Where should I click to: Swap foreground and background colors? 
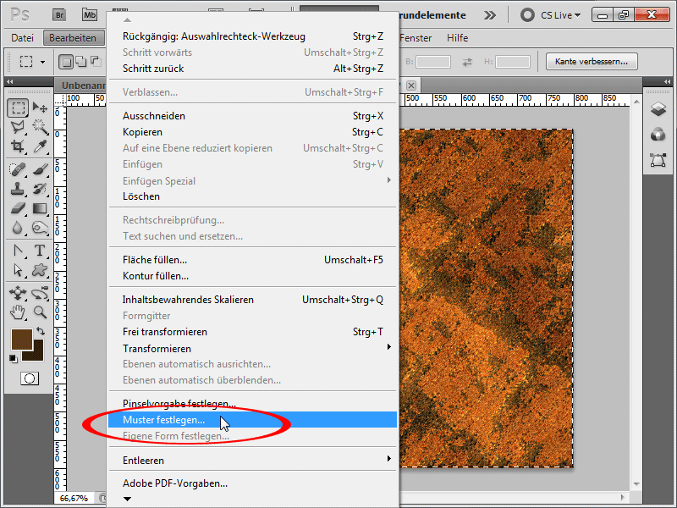41,331
